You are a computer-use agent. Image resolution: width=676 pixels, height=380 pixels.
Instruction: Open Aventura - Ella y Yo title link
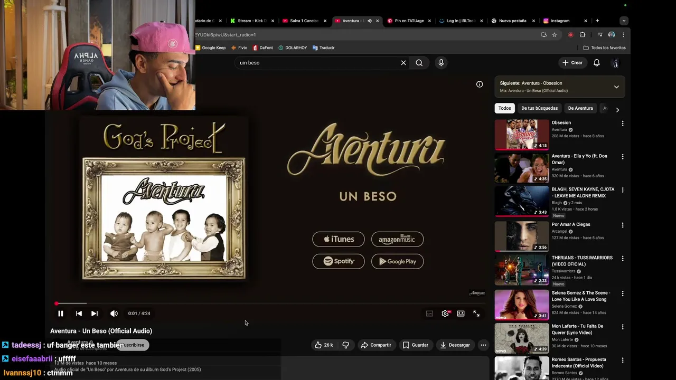[579, 159]
